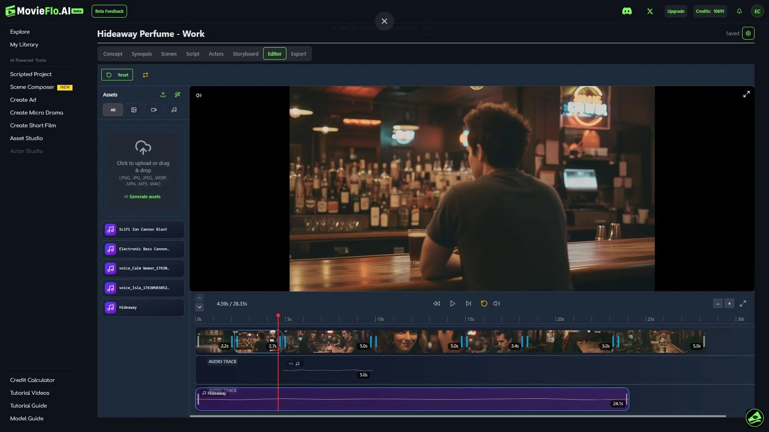Image resolution: width=769 pixels, height=432 pixels.
Task: Click the loop toggle next to Reset
Action: pyautogui.click(x=145, y=74)
